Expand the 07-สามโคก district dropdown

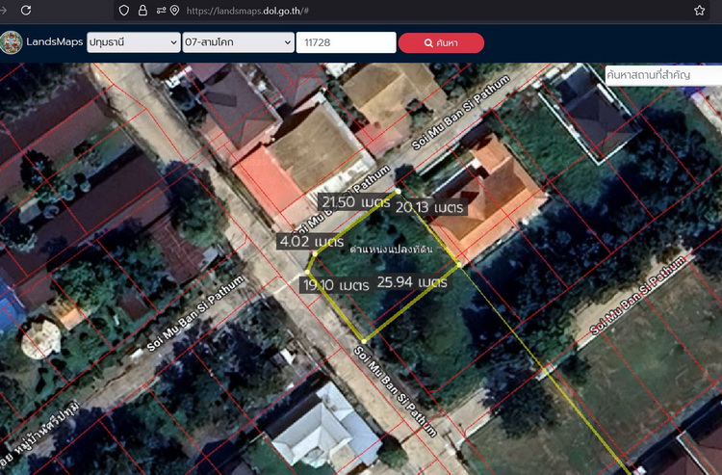tap(241, 42)
